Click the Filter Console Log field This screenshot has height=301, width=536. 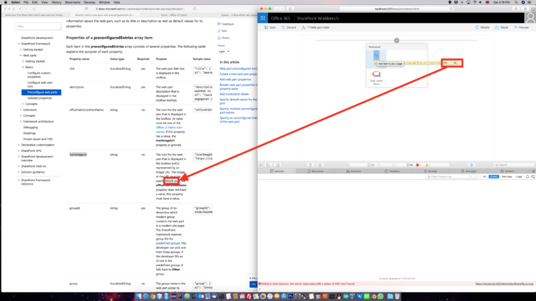pyautogui.click(x=447, y=176)
